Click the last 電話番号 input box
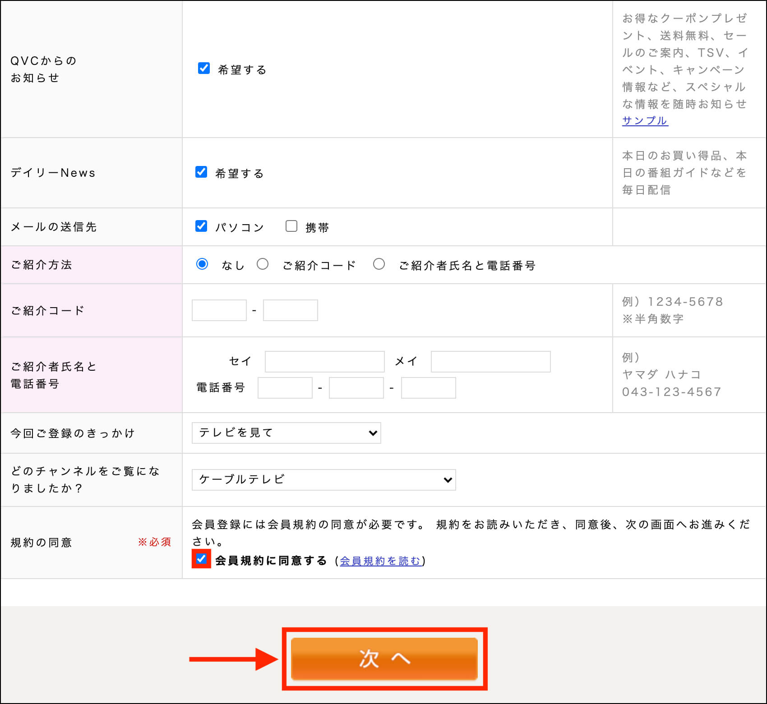Image resolution: width=767 pixels, height=704 pixels. (428, 388)
